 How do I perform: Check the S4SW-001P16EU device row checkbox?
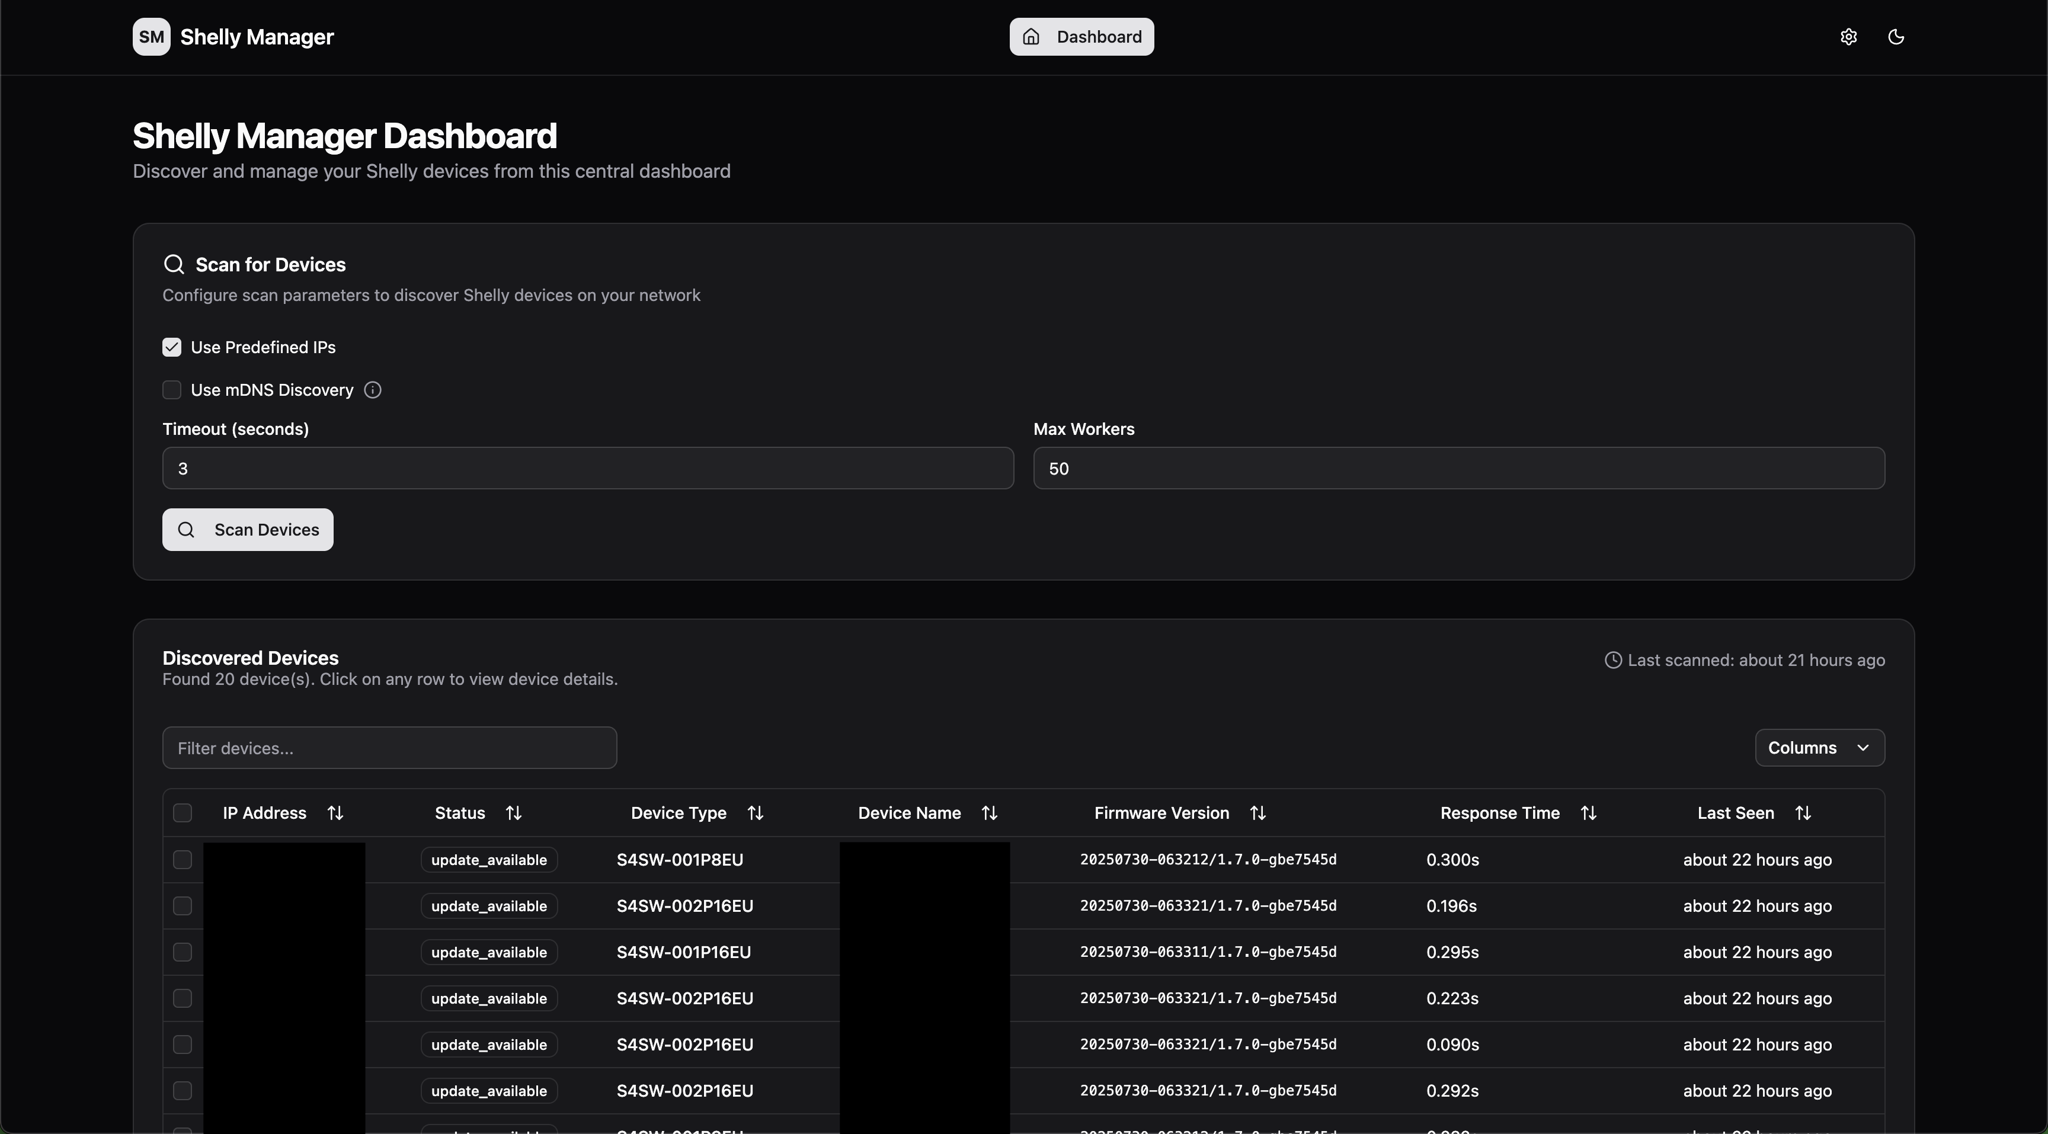click(183, 952)
